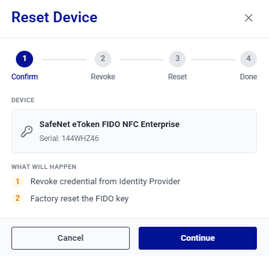
Task: Click the WHAT WILL HAPPEN heading
Action: (44, 167)
